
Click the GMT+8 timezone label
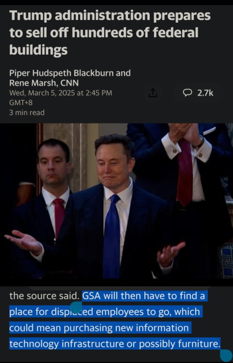click(21, 102)
